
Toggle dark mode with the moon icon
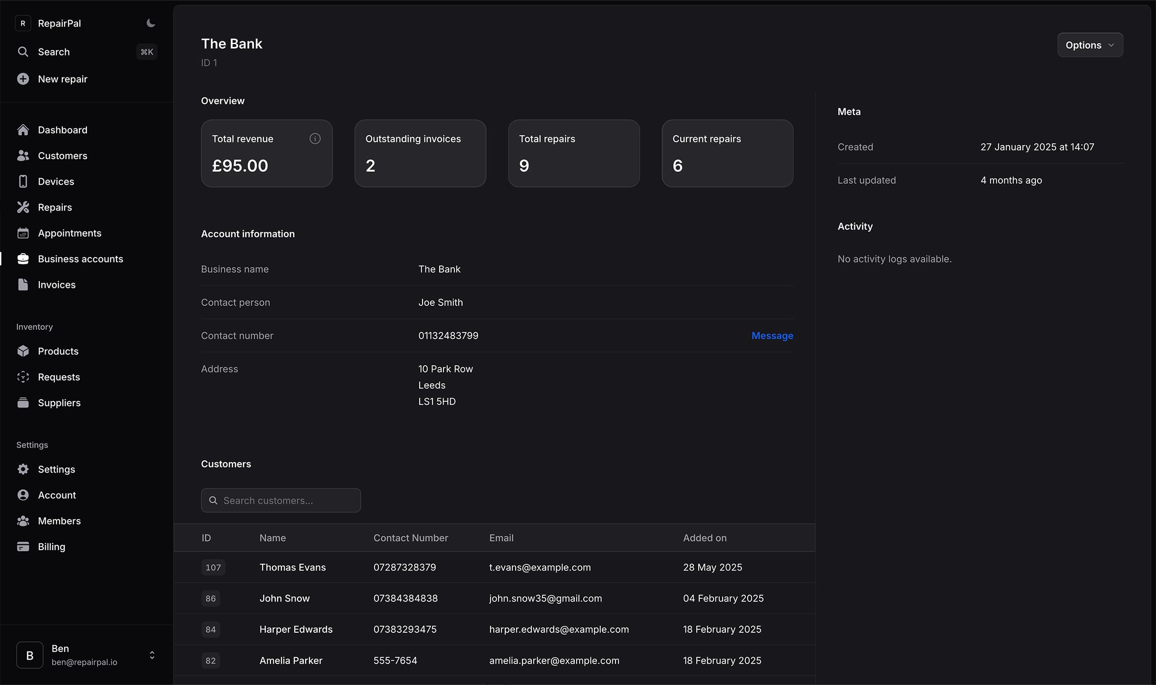click(x=151, y=23)
